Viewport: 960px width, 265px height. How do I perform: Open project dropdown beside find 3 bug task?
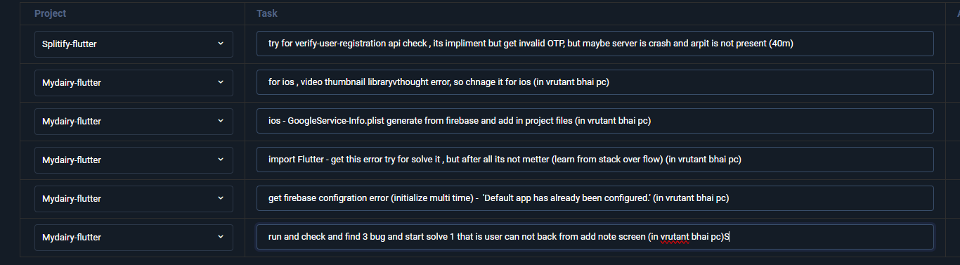click(134, 237)
